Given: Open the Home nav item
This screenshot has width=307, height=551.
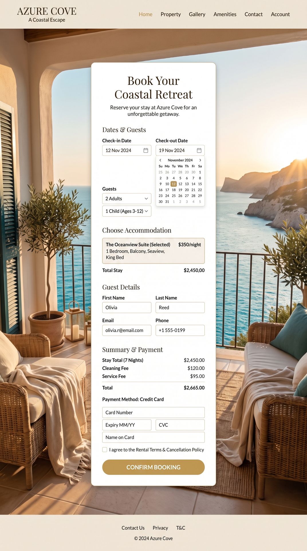Looking at the screenshot, I should [145, 14].
